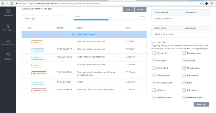216x113 pixels.
Task: Go forward with browser forward arrow
Action: tap(7, 4)
